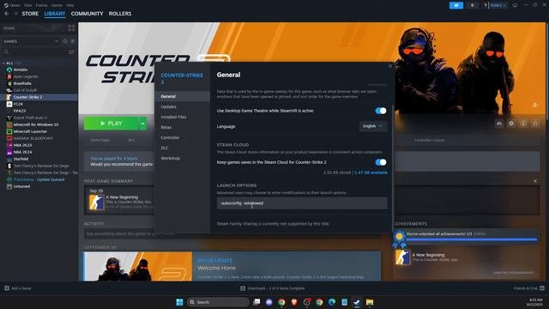Click the launch options text field
Image resolution: width=549 pixels, height=309 pixels.
(x=302, y=203)
